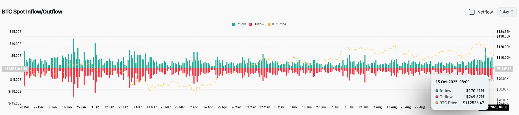Click the 15 Jul date on the x-axis
Screen dimensions: 519x115
click(x=349, y=107)
